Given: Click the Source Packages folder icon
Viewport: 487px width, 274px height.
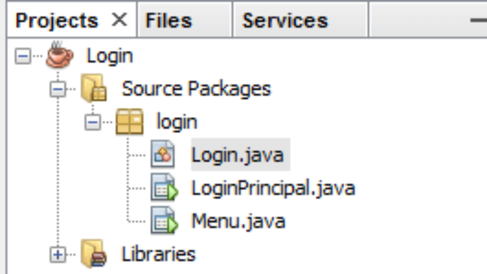Looking at the screenshot, I should [94, 89].
